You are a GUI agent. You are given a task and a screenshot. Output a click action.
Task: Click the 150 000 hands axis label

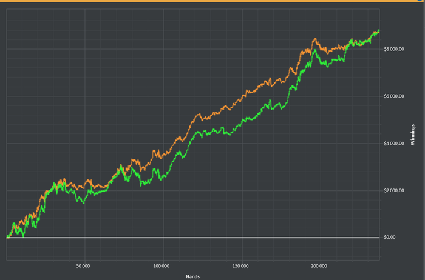[x=240, y=266]
